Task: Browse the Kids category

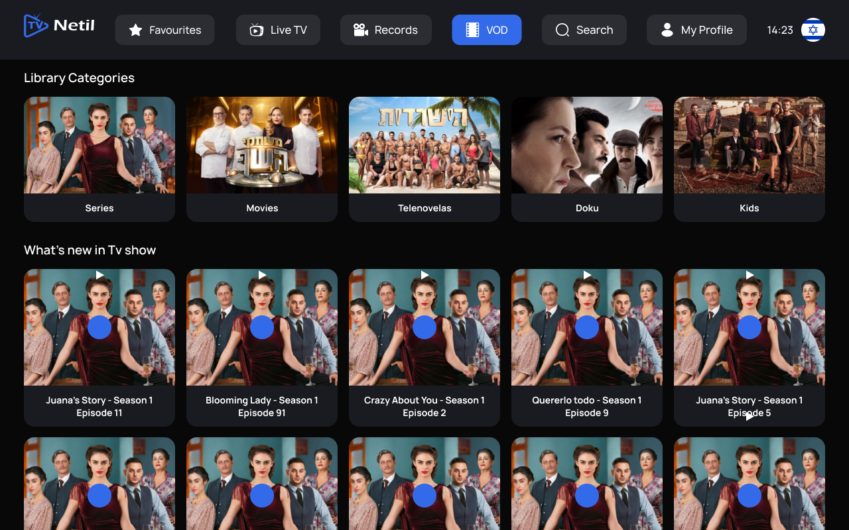Action: coord(750,159)
